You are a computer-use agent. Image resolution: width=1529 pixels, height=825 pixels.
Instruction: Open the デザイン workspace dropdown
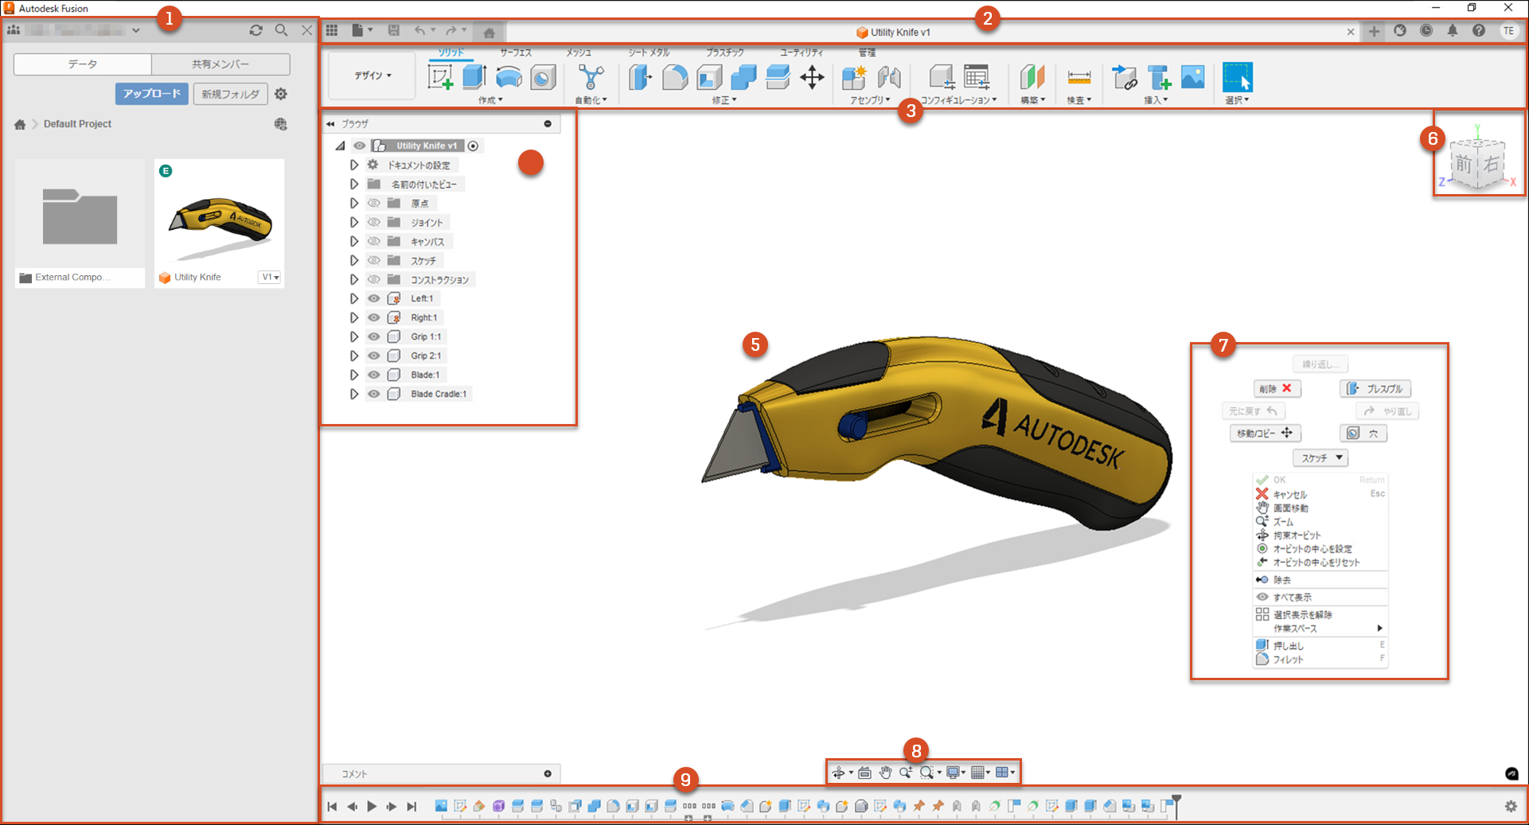pos(372,76)
